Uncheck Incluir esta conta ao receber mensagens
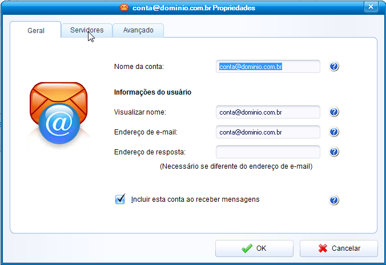 [120, 199]
